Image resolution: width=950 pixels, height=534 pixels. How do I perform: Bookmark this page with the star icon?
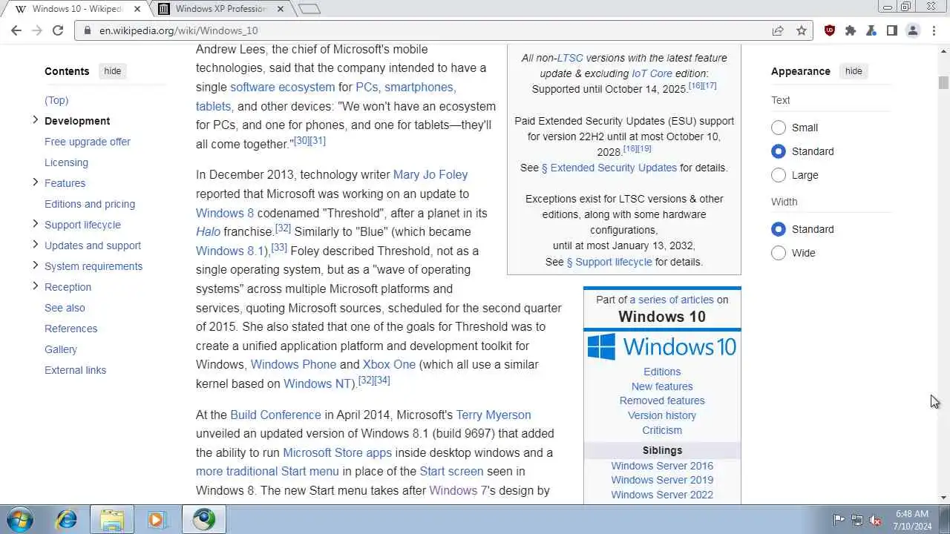(802, 30)
